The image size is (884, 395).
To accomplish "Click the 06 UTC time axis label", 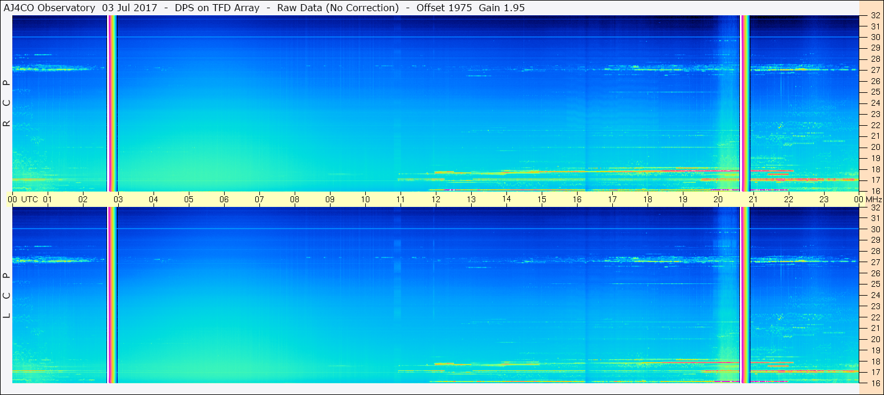I will tap(224, 199).
